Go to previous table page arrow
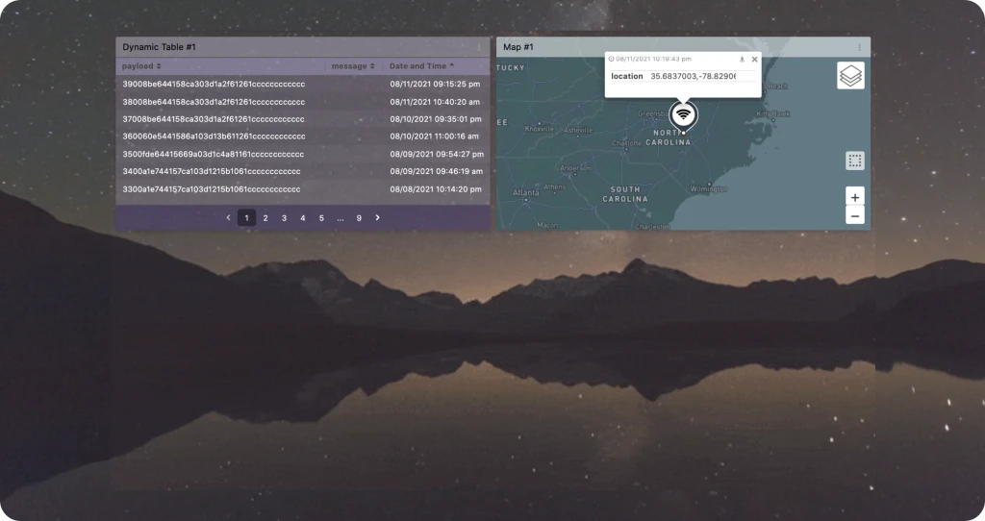This screenshot has height=521, width=985. [x=228, y=218]
